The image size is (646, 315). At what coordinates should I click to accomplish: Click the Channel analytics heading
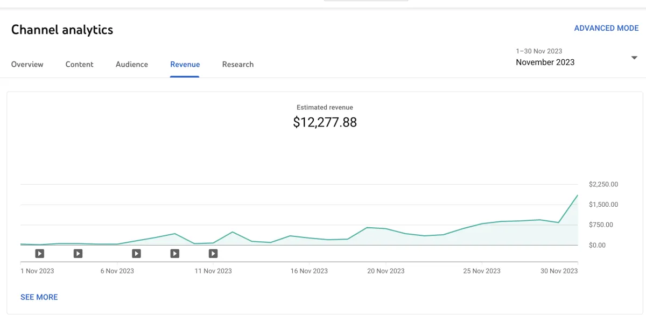coord(62,30)
